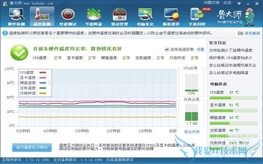
Task: Open the 论坛 forum link
Action: click(x=227, y=2)
